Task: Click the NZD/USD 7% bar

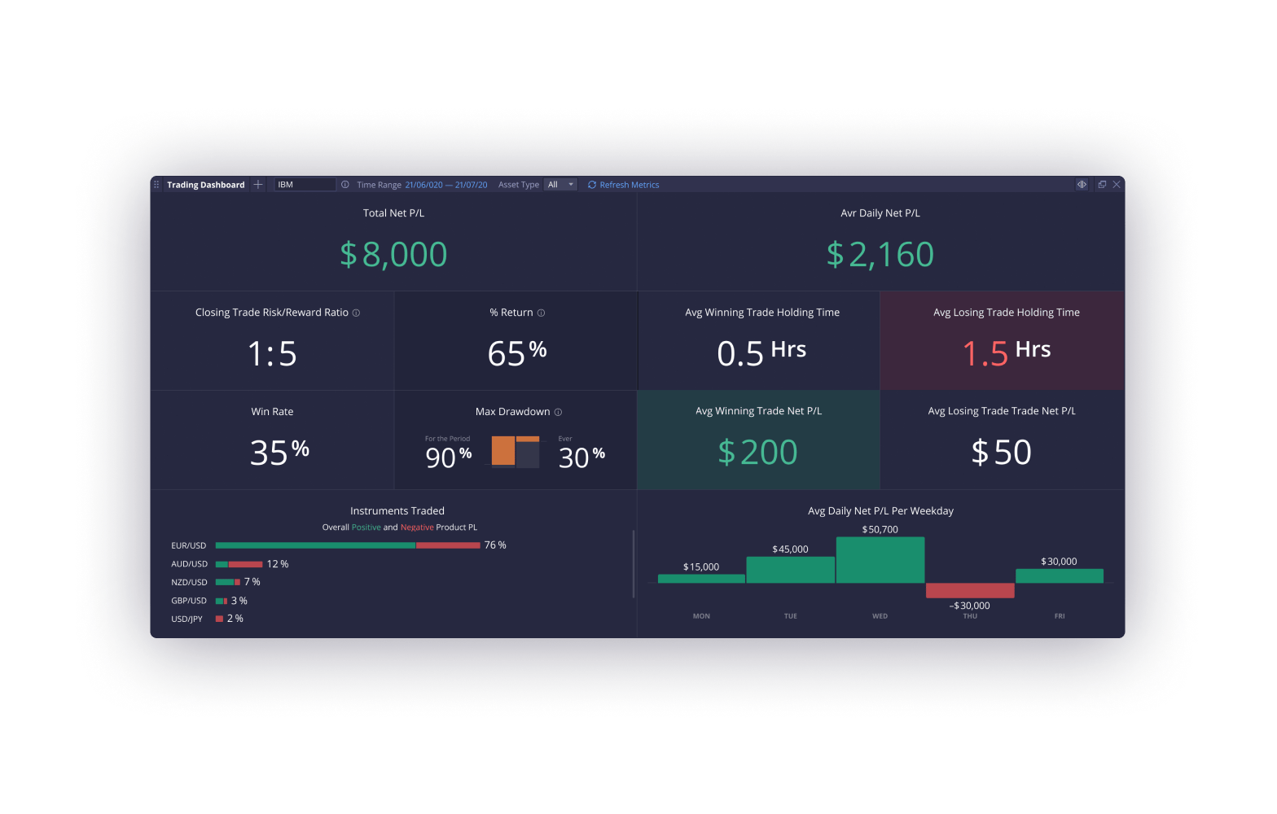Action: [228, 582]
